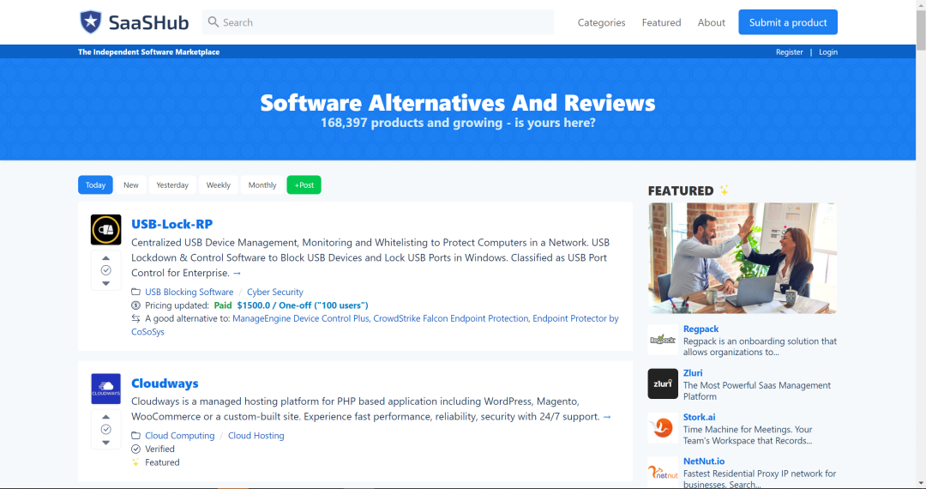Click the Stork.ai logo icon
This screenshot has height=489, width=926.
pyautogui.click(x=663, y=427)
